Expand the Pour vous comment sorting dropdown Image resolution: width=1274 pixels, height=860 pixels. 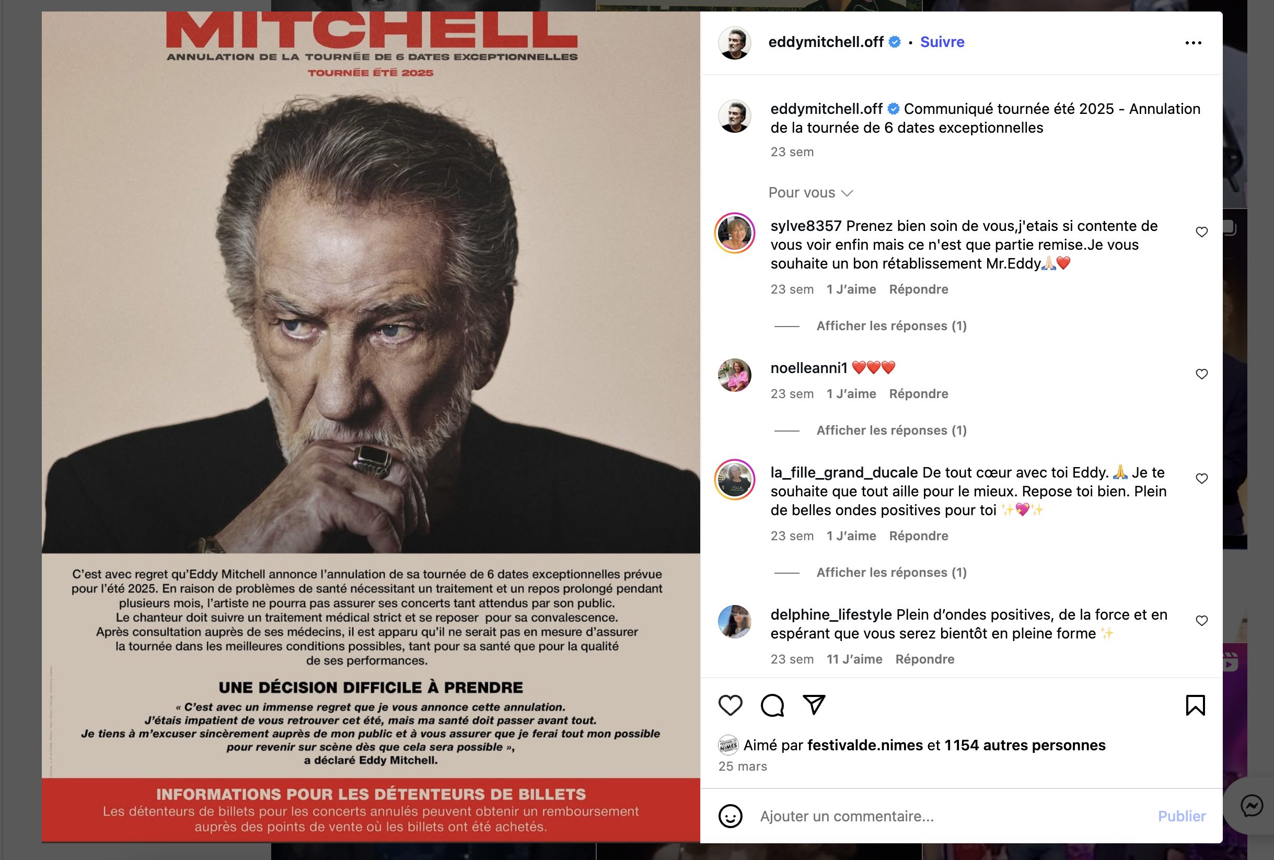point(811,193)
